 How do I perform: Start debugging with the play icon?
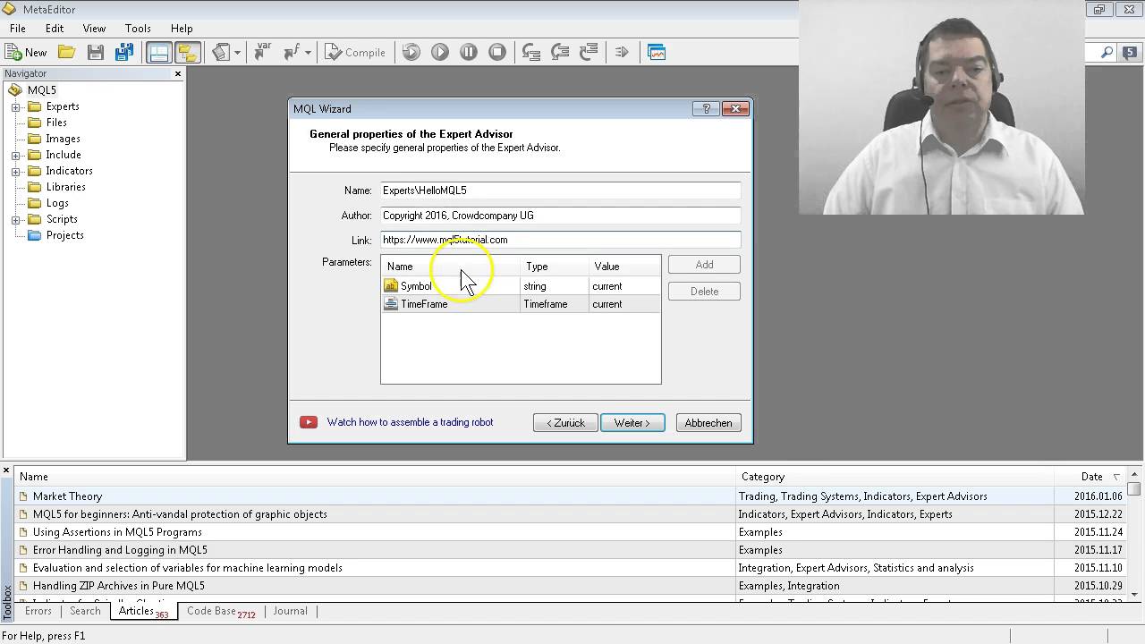click(440, 53)
